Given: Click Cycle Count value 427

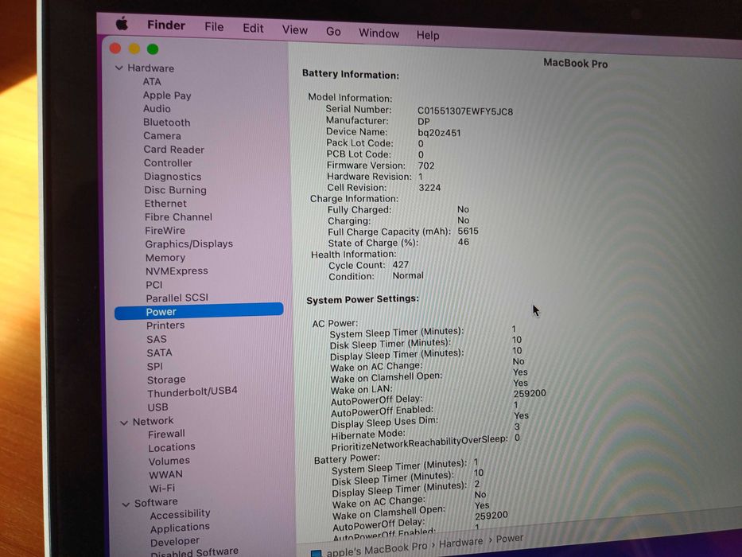Looking at the screenshot, I should pyautogui.click(x=400, y=265).
